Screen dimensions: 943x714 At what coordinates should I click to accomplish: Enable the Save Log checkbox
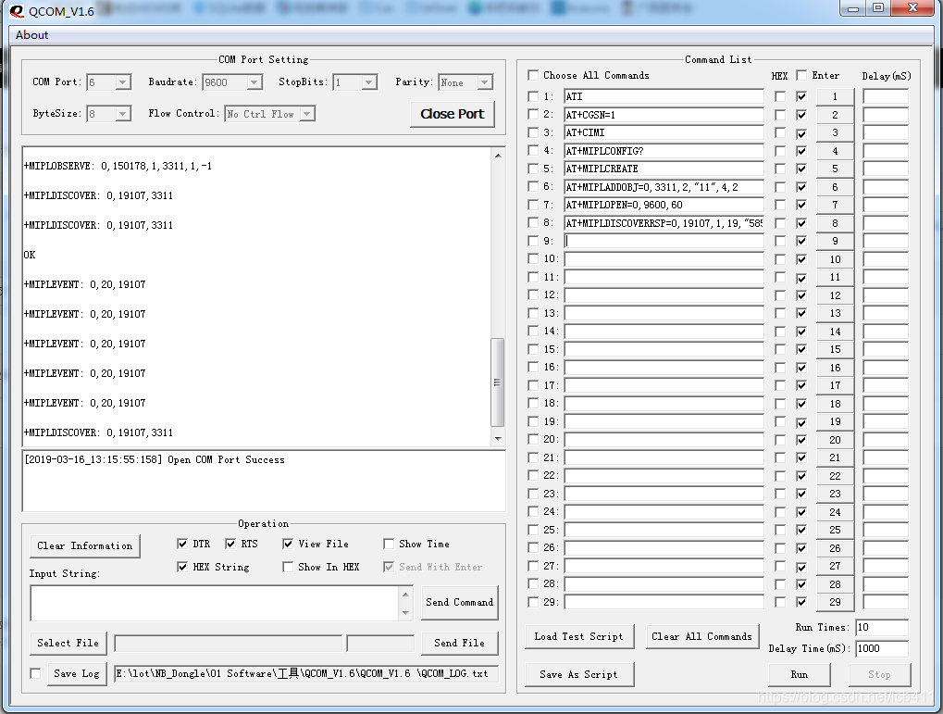coord(35,673)
